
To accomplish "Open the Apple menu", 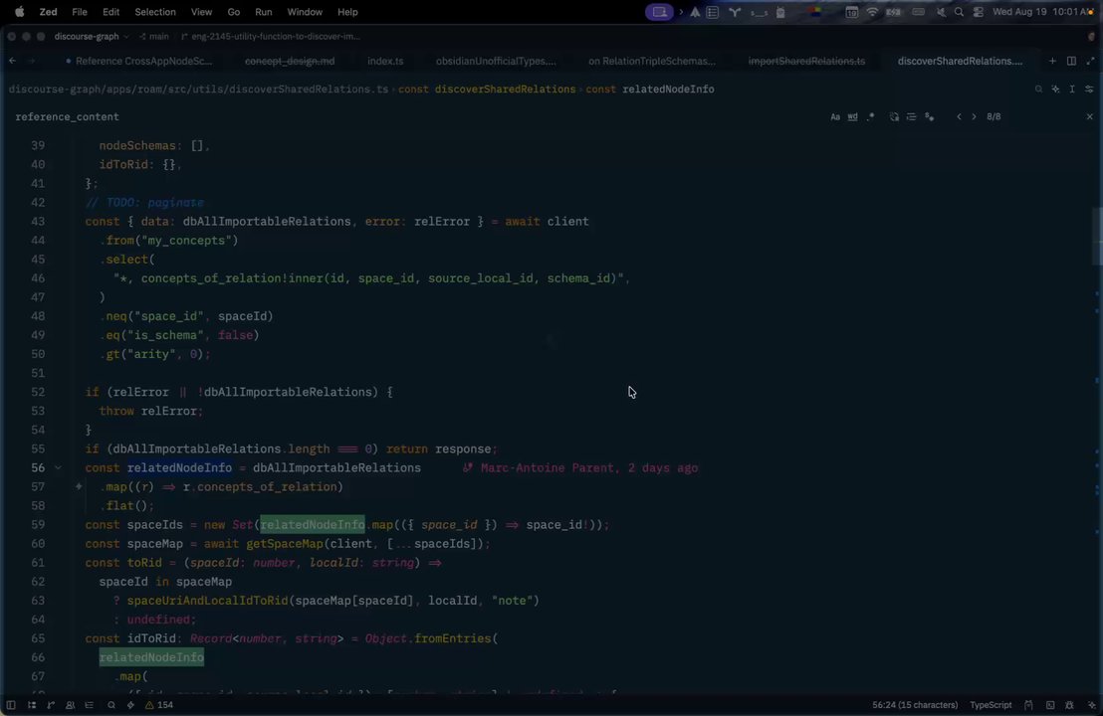I will click(20, 12).
